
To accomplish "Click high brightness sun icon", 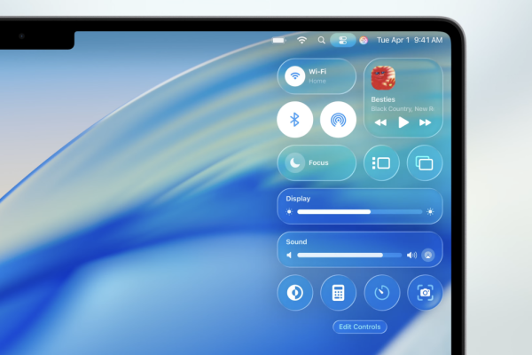I will [x=430, y=212].
